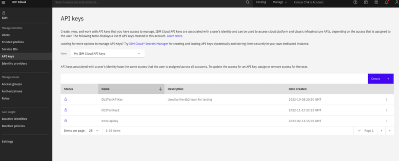
Task: Click date 2023-02-14 15:02 GMT
Action: (305, 121)
